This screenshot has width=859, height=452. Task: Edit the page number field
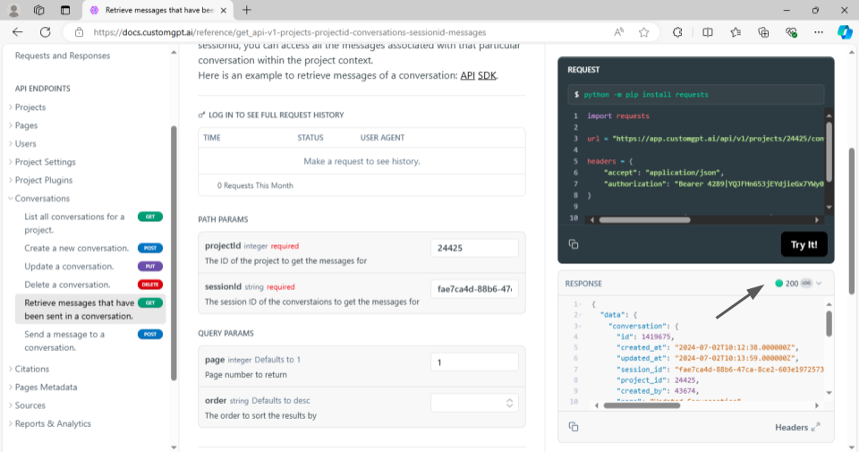[x=474, y=362]
